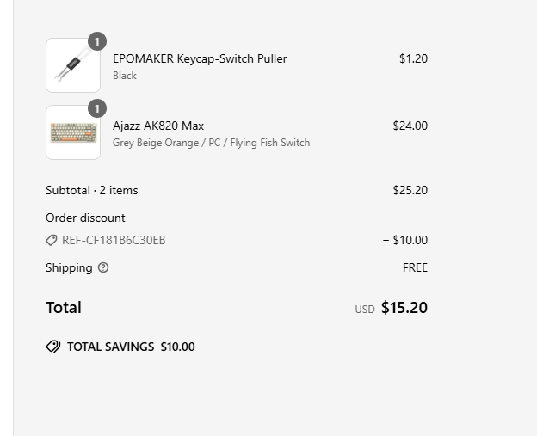Click the Shipping help question mark icon
537x436 pixels.
(x=103, y=267)
